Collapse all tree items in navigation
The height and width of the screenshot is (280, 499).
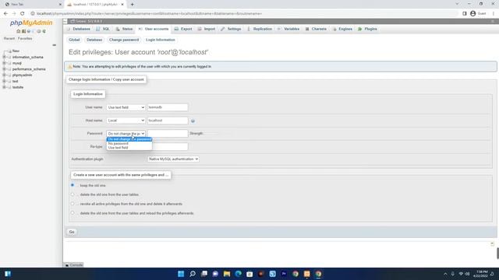pyautogui.click(x=54, y=45)
